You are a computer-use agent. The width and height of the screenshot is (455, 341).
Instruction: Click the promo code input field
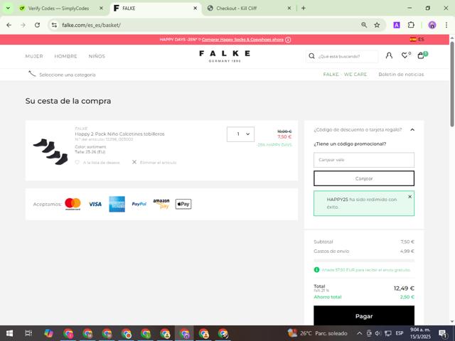tap(364, 160)
